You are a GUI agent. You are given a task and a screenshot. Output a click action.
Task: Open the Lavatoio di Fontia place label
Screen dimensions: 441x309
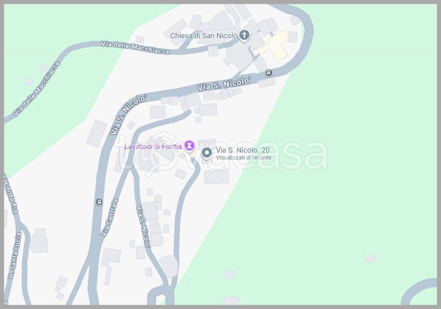click(x=153, y=146)
